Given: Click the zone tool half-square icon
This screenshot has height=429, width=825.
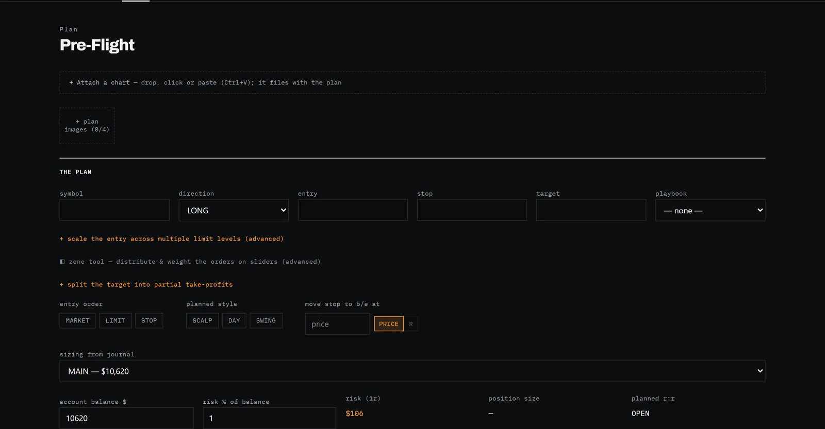Looking at the screenshot, I should coord(62,262).
